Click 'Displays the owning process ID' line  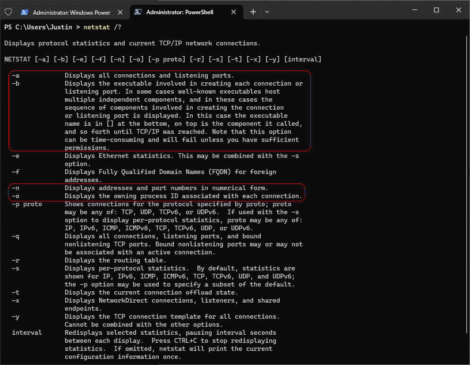point(183,196)
